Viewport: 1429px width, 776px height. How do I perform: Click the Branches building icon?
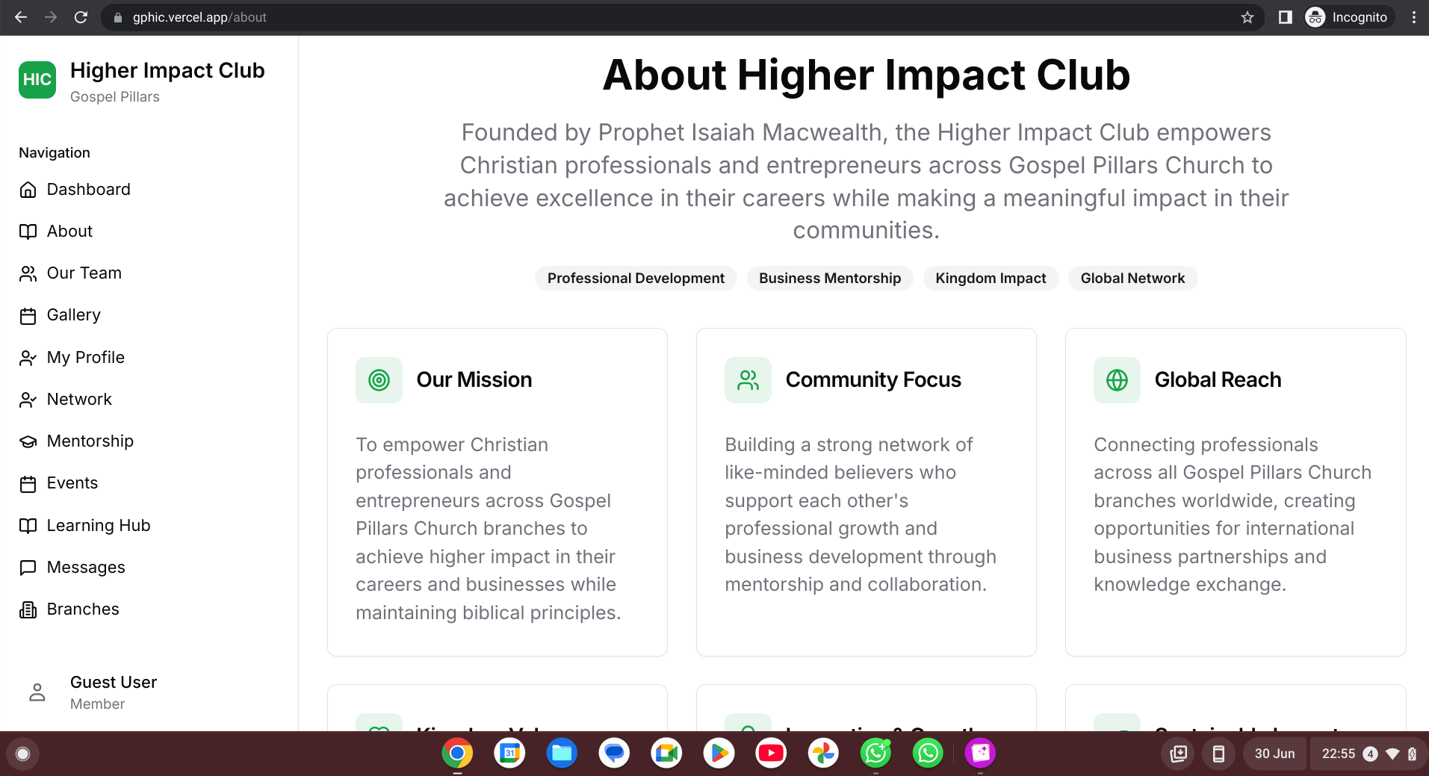(x=28, y=609)
